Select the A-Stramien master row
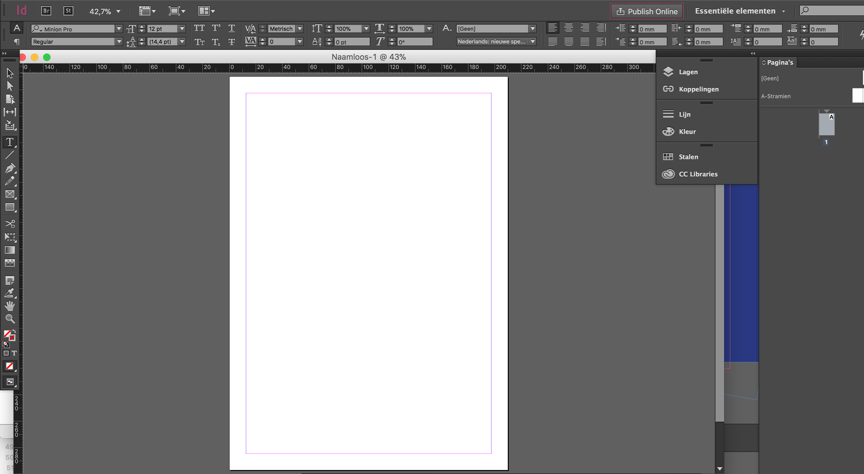The height and width of the screenshot is (474, 864). coord(811,96)
